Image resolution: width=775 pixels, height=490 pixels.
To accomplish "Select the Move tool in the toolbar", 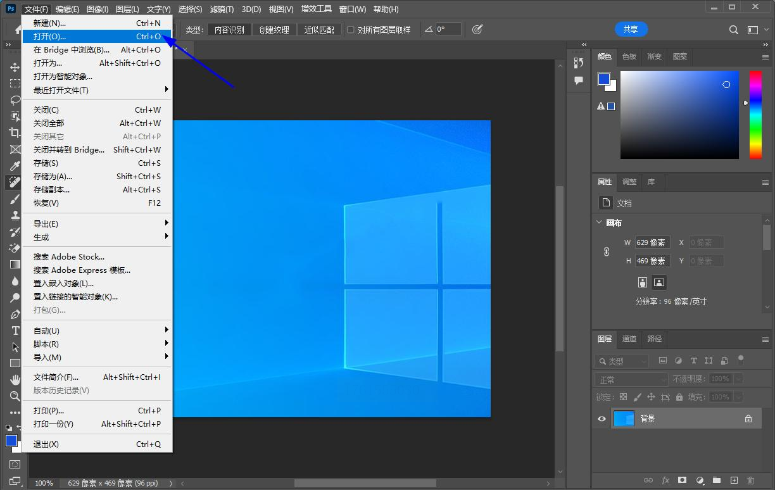I will pos(15,67).
